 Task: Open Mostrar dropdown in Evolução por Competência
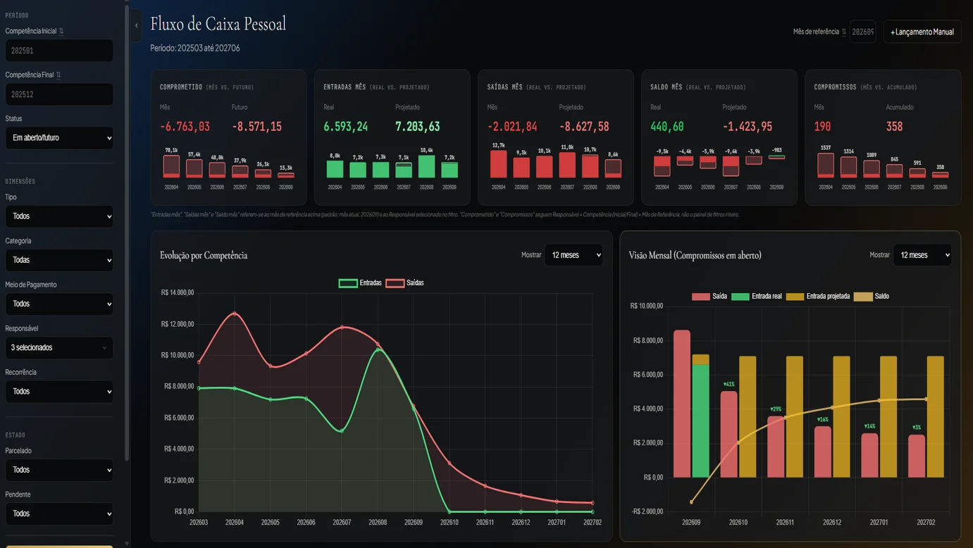[574, 255]
